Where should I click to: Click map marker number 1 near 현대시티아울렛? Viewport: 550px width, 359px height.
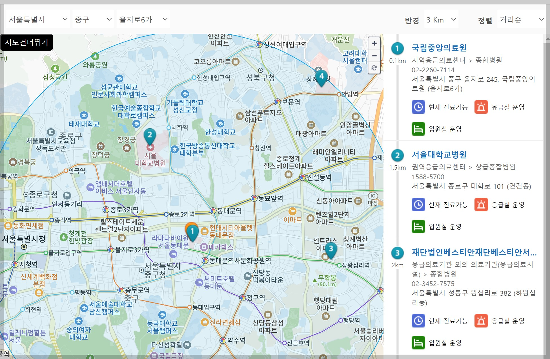[x=192, y=232]
